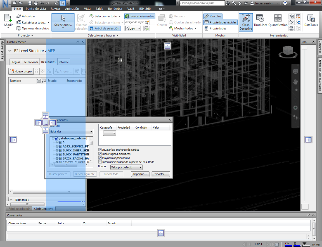Switch to the Renderizar ribbon tab
This screenshot has width=322, height=247.
pyautogui.click(x=115, y=9)
